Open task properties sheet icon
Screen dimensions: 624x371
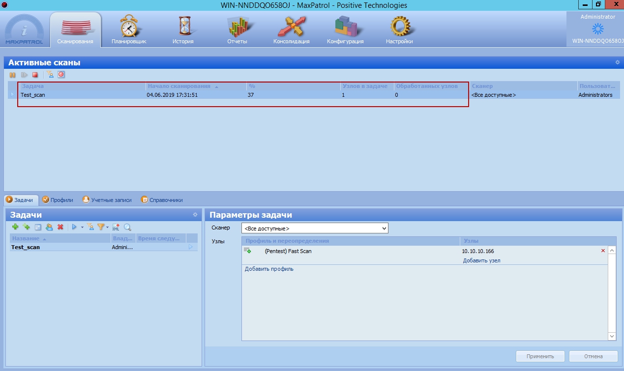[38, 227]
